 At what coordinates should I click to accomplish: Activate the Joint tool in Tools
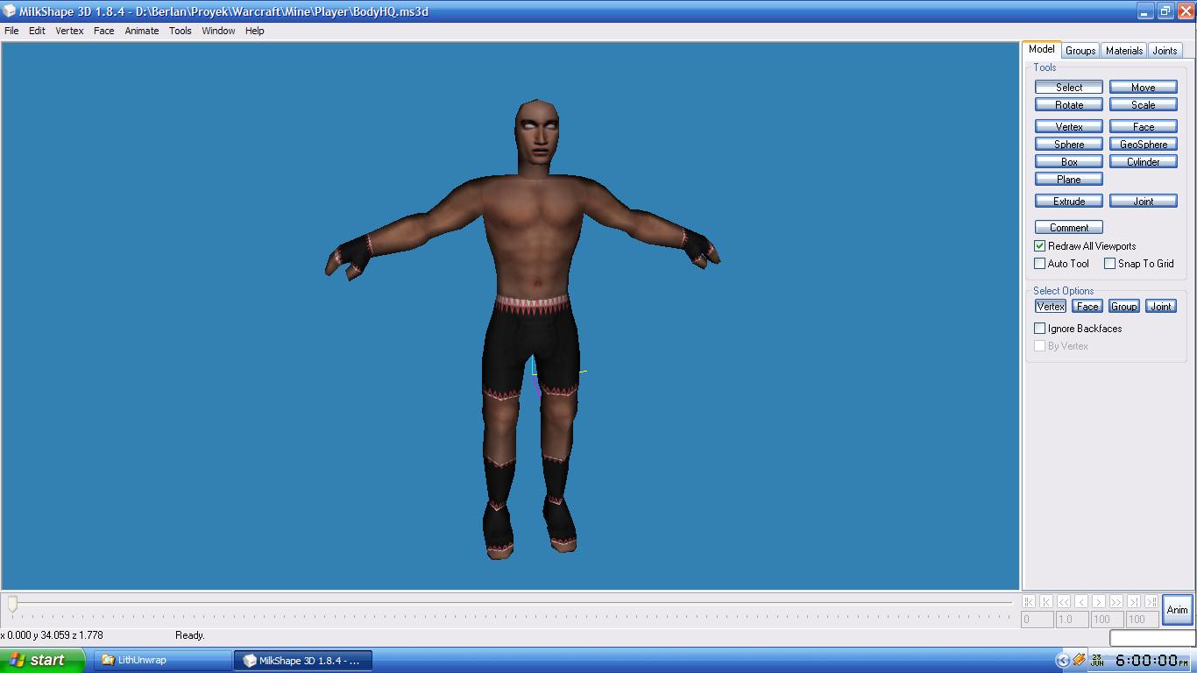coord(1143,201)
